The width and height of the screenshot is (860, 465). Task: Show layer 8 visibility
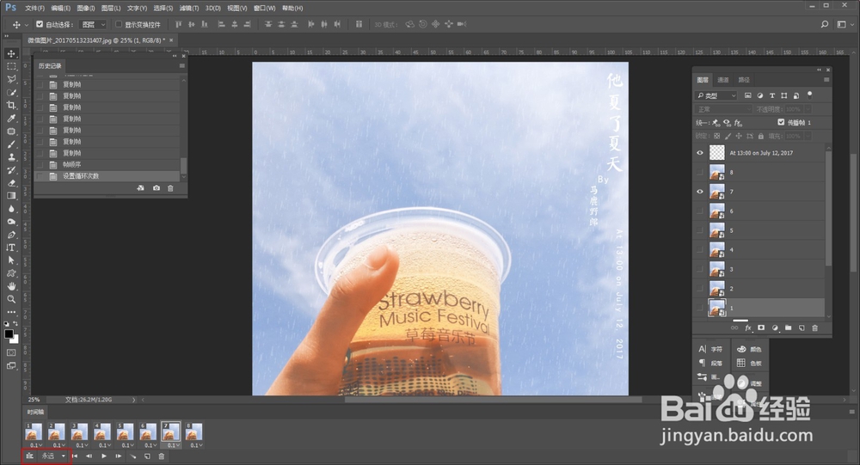point(700,172)
